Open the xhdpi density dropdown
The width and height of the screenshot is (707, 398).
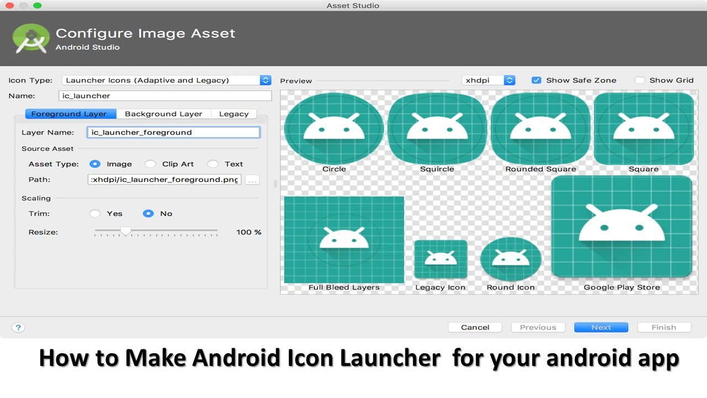(488, 80)
